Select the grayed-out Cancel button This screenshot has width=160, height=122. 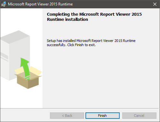(139, 116)
